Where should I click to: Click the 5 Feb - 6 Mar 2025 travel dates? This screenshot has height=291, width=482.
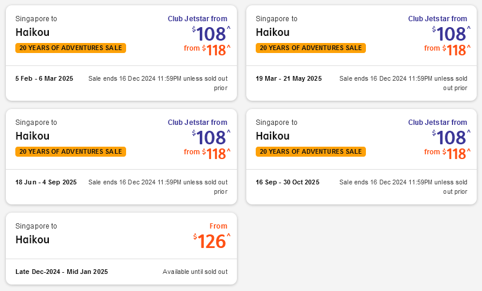tap(44, 78)
